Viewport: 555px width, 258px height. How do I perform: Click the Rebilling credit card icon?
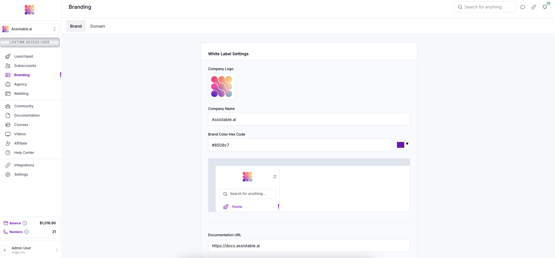[8, 94]
